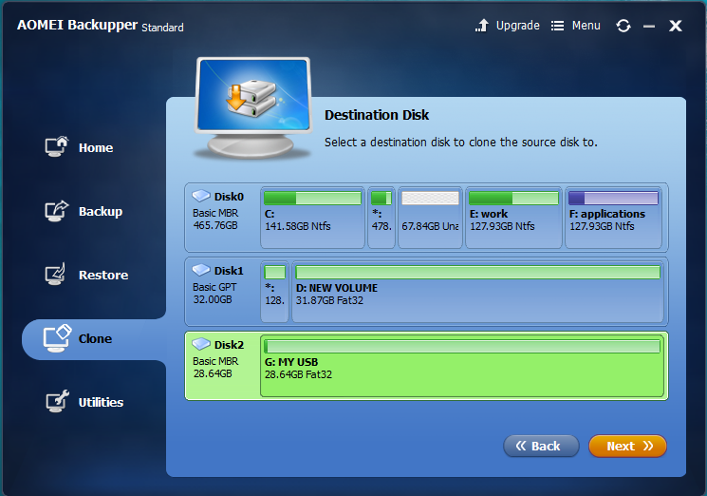The width and height of the screenshot is (707, 496).
Task: Click the Disk0 name label
Action: pyautogui.click(x=229, y=197)
